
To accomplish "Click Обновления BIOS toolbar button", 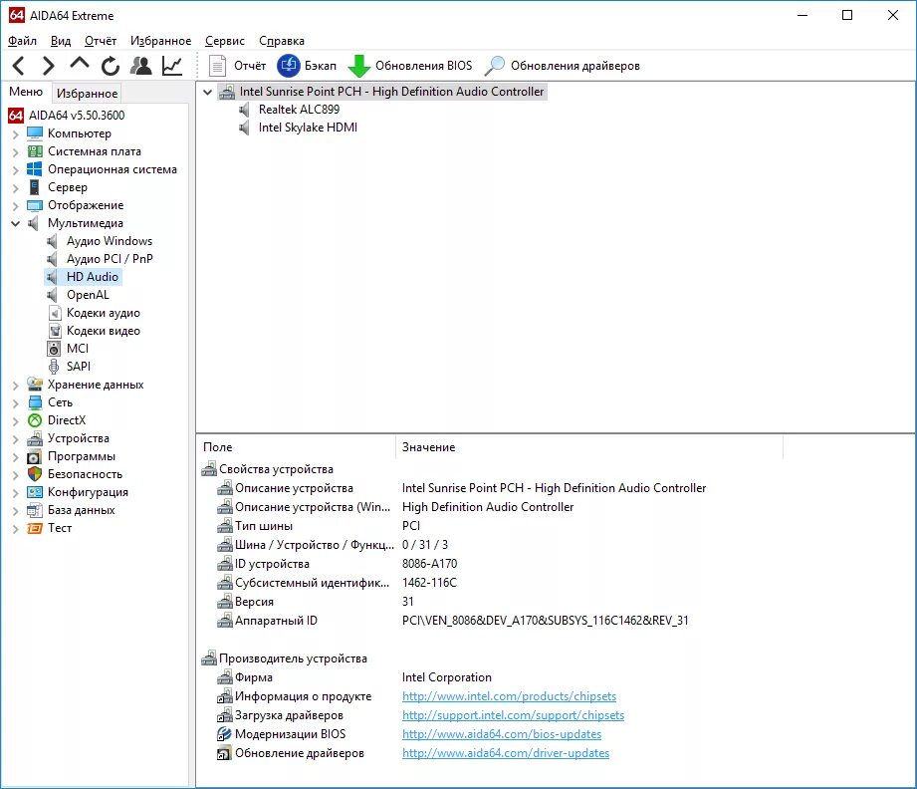I will (x=410, y=66).
